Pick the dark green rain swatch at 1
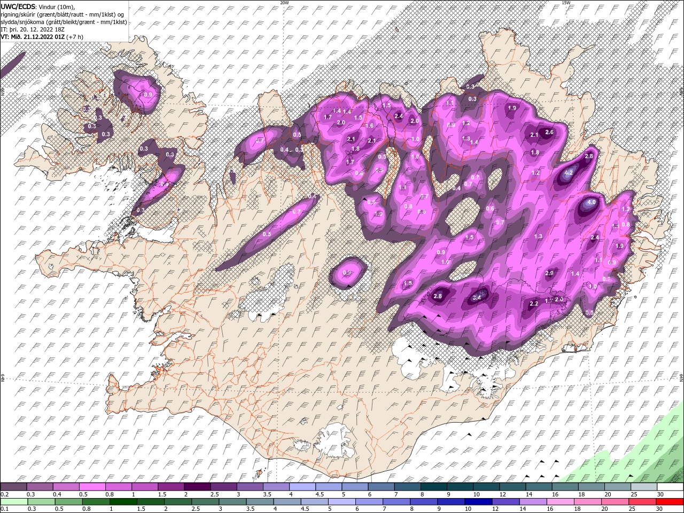 click(123, 501)
